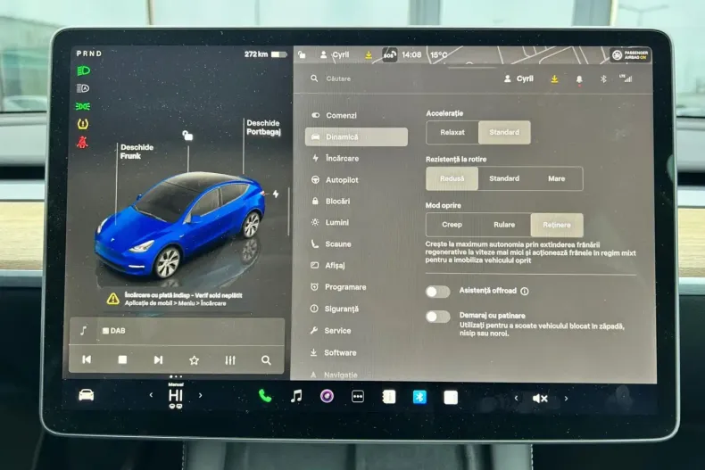
Task: Open Dinamică settings menu
Action: 357,136
